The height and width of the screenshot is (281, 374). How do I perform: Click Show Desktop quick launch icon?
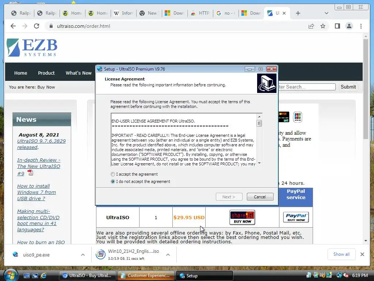pos(26,276)
